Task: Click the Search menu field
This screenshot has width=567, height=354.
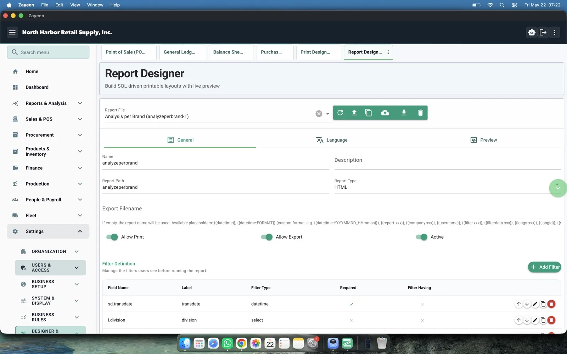Action: coord(48,52)
